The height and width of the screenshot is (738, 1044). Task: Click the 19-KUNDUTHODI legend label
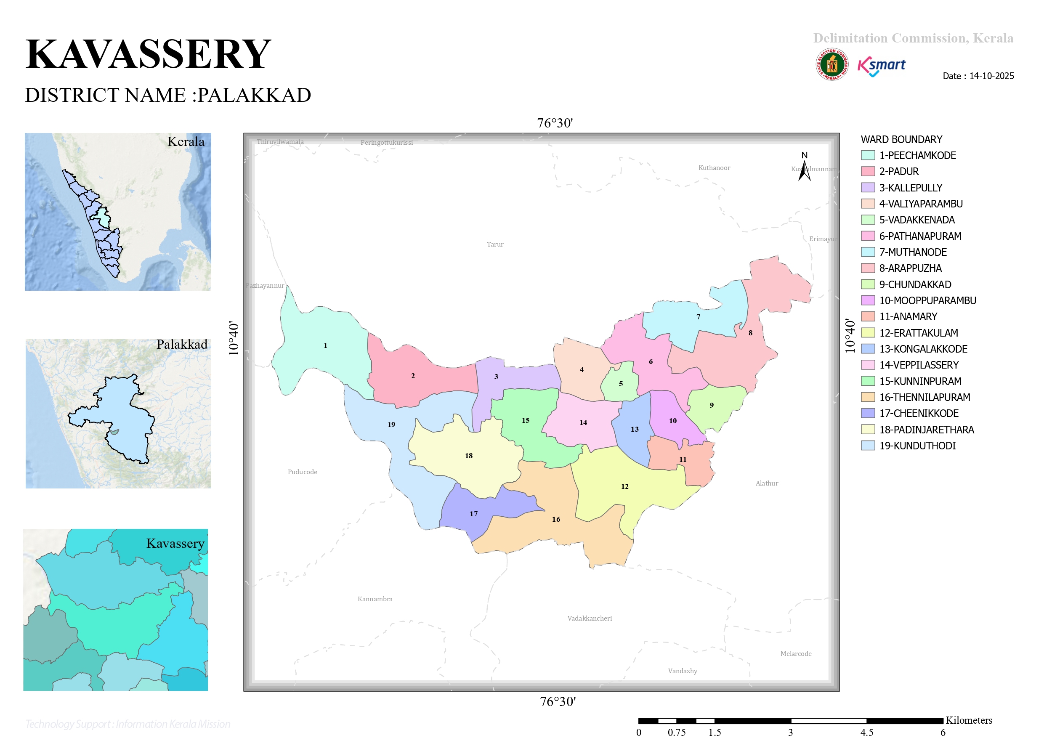coord(917,446)
